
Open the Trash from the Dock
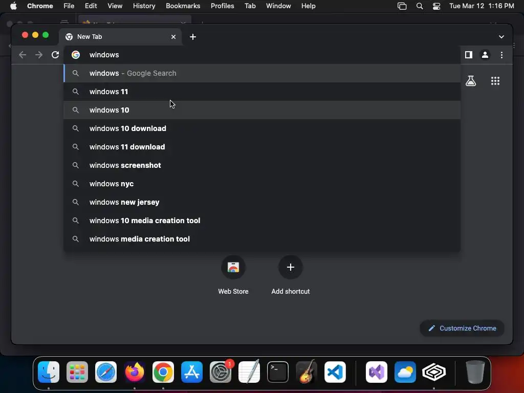point(475,372)
